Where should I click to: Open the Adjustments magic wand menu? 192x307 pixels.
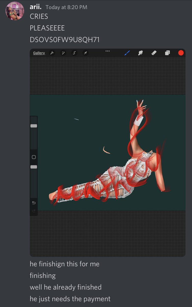pyautogui.click(x=63, y=53)
